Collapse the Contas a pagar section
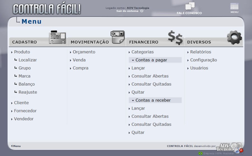 pyautogui.click(x=155, y=60)
